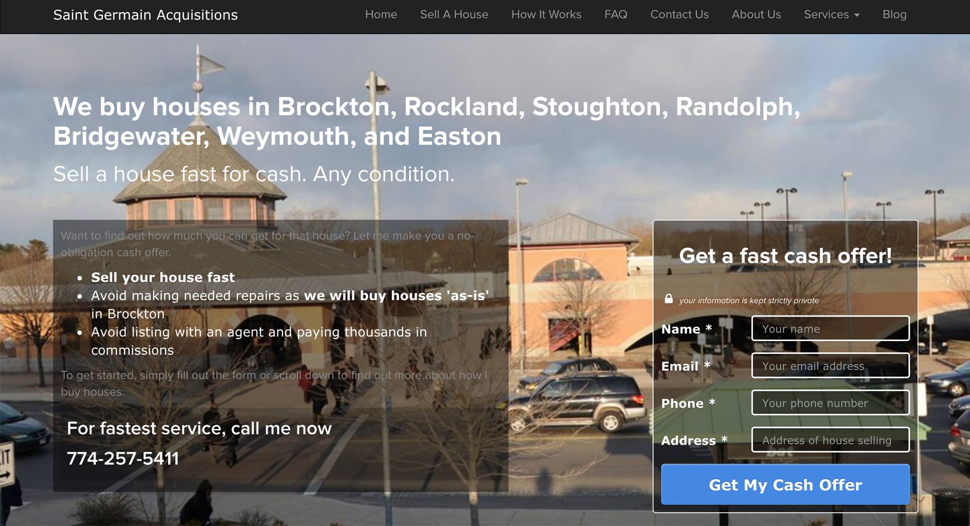This screenshot has height=526, width=970.
Task: Click the Get a fast cash offer heading
Action: [785, 256]
